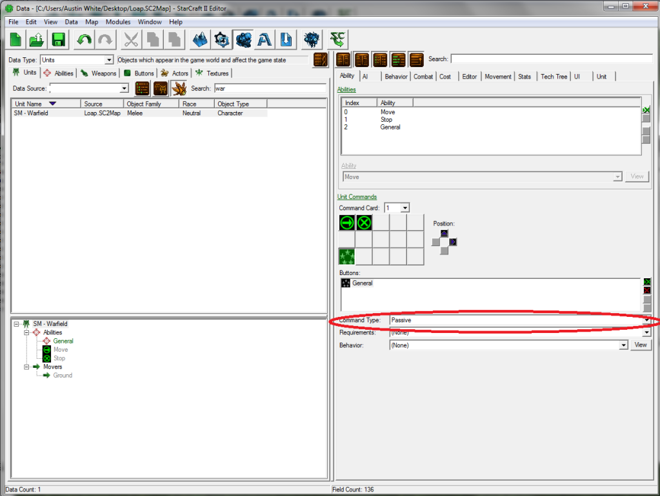The height and width of the screenshot is (496, 660).
Task: Open the Text module letter A icon
Action: [x=265, y=40]
